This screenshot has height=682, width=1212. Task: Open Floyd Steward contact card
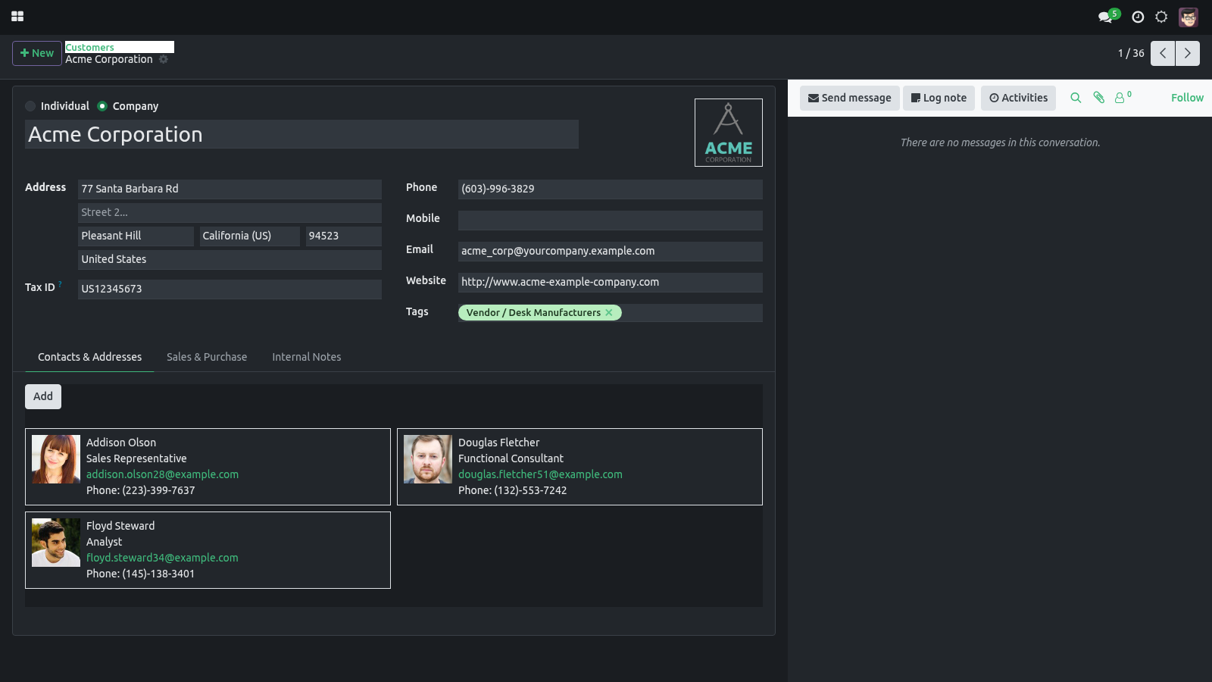pyautogui.click(x=208, y=550)
